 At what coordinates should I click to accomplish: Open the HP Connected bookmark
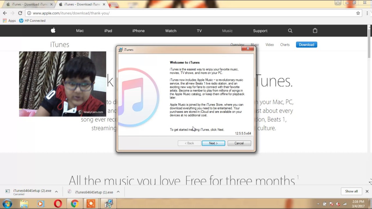click(32, 21)
